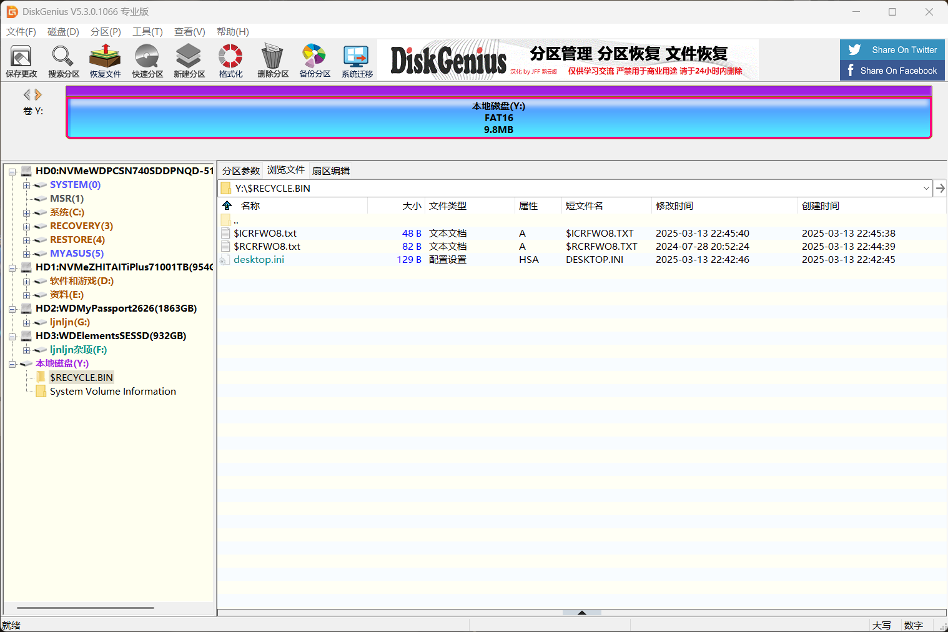Select the 48 B size cell
Screen dimensions: 948x632
412,233
